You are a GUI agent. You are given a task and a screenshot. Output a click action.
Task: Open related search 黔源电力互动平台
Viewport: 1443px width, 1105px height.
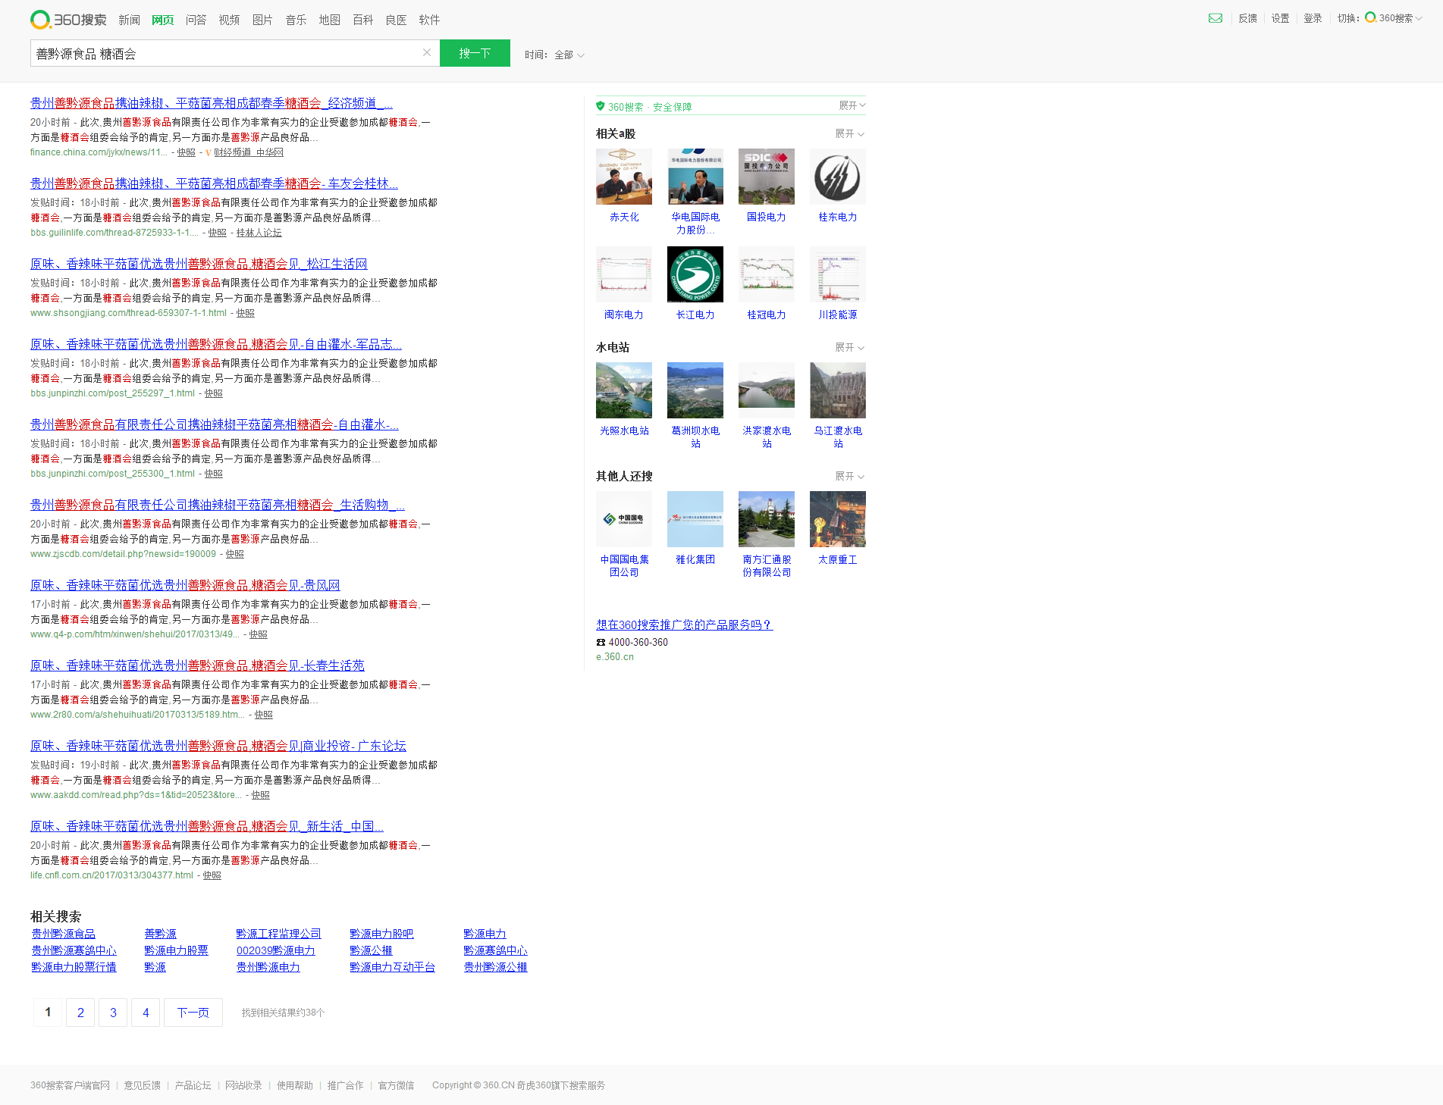point(392,967)
